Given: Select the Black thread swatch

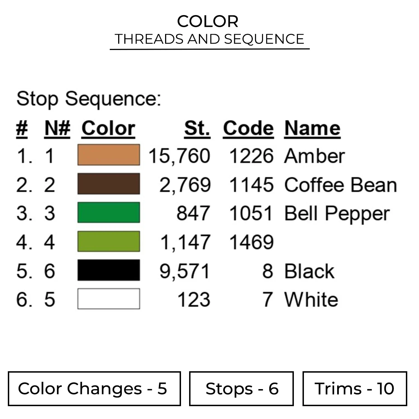Looking at the screenshot, I should click(109, 270).
